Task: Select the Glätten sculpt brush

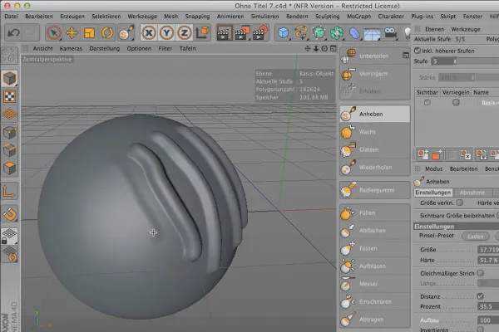Action: tap(374, 149)
